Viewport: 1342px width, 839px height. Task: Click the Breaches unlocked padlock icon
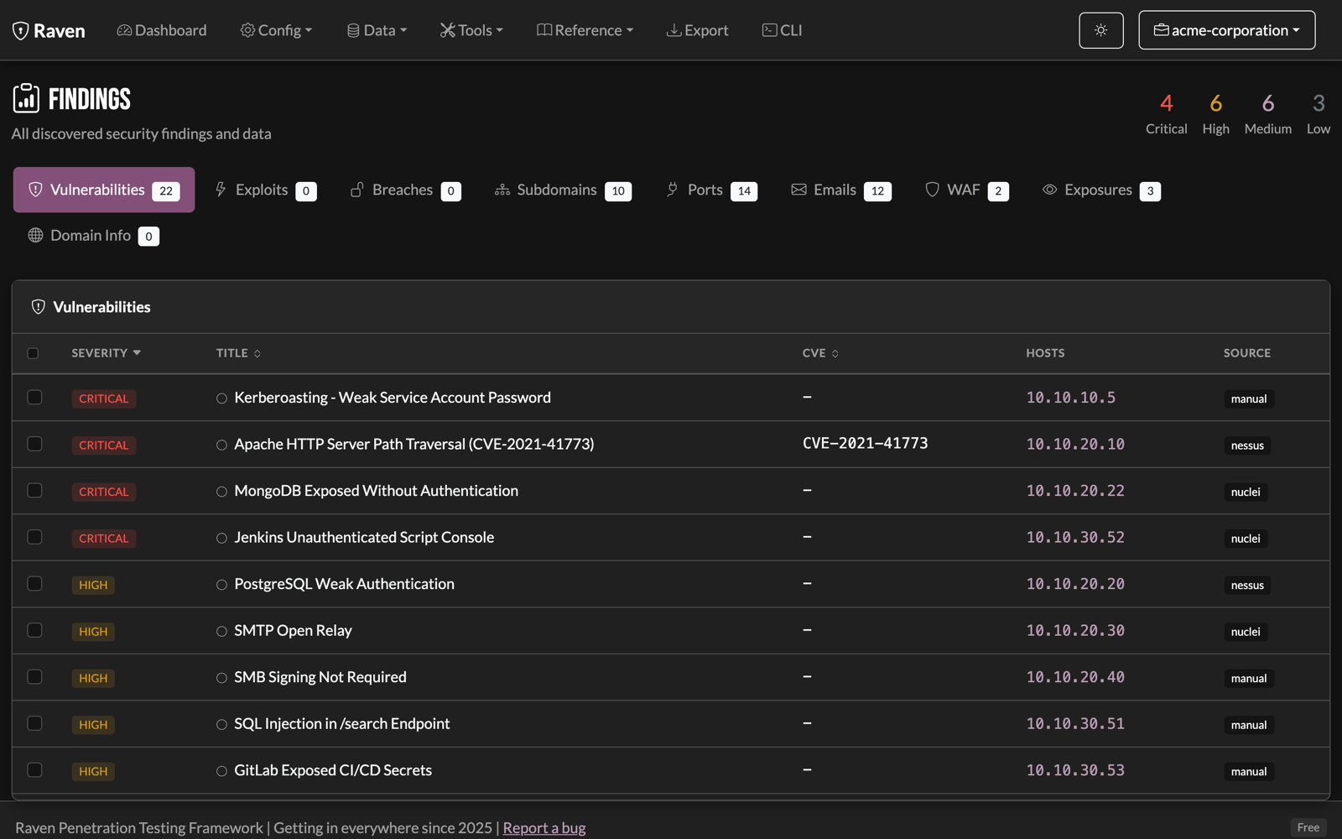coord(357,190)
